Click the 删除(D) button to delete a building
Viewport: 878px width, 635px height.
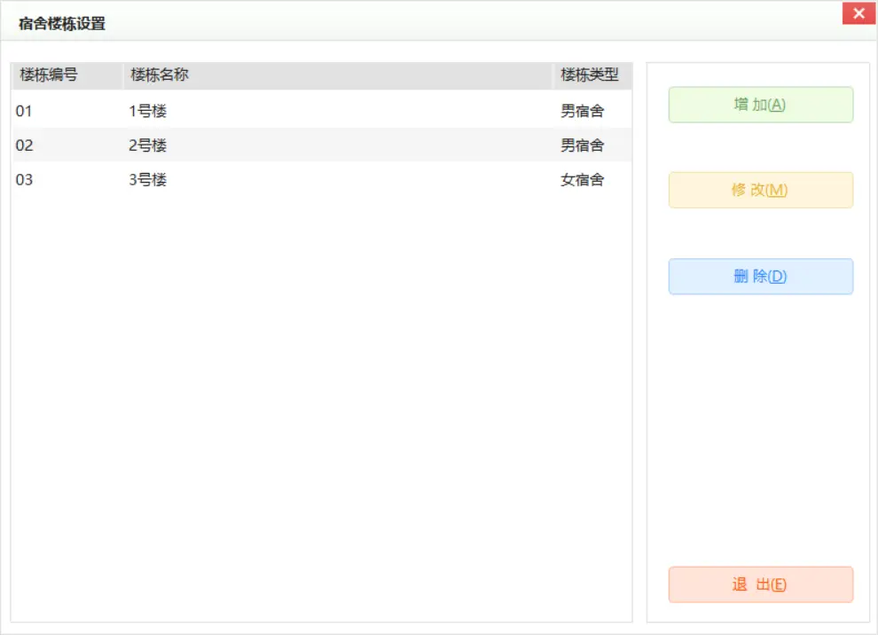click(760, 276)
